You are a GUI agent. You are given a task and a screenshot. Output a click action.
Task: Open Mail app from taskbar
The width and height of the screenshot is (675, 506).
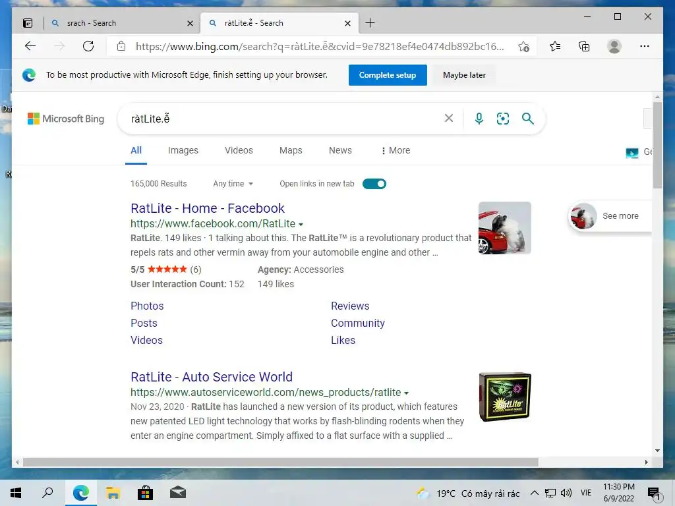[177, 493]
